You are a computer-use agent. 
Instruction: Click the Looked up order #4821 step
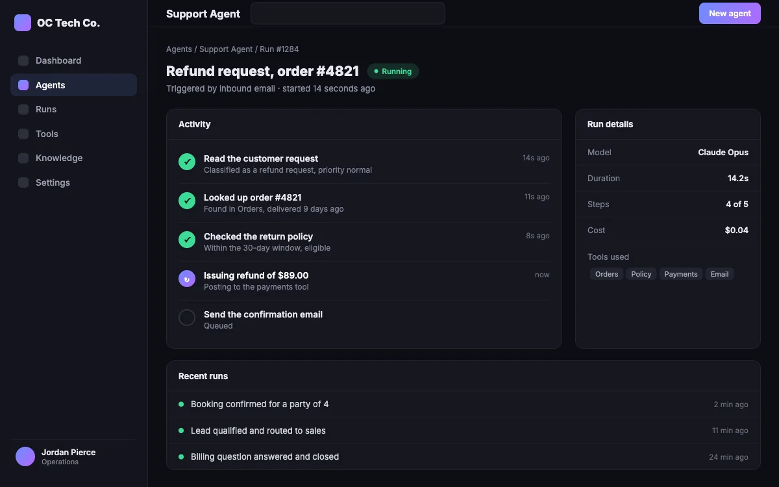pyautogui.click(x=364, y=203)
